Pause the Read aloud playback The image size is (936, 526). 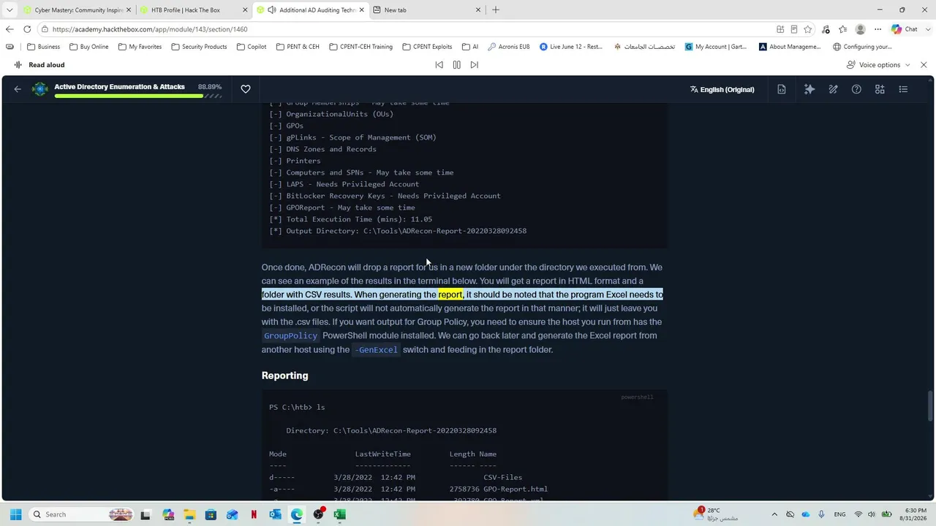click(456, 65)
